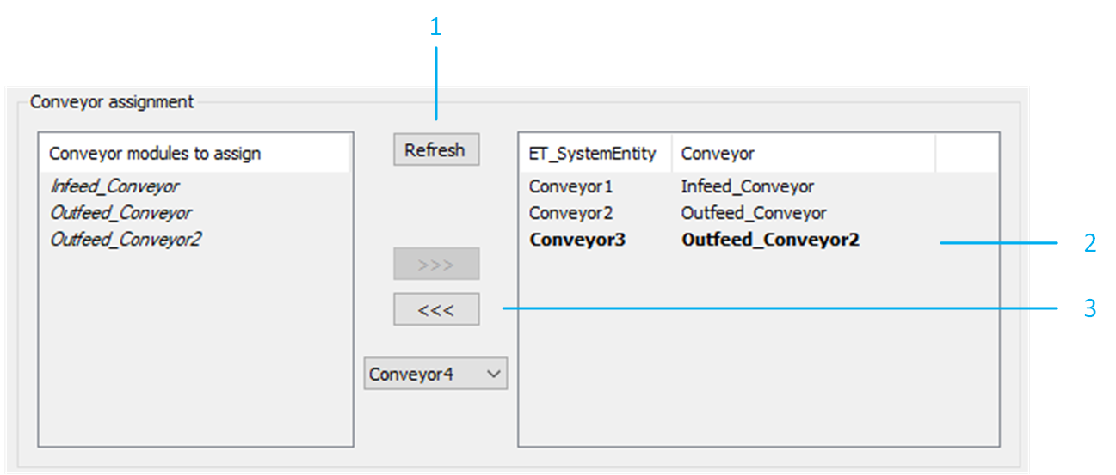Select italic Outfeed_Conveyor in the left list
The height and width of the screenshot is (475, 1116).
click(x=120, y=213)
